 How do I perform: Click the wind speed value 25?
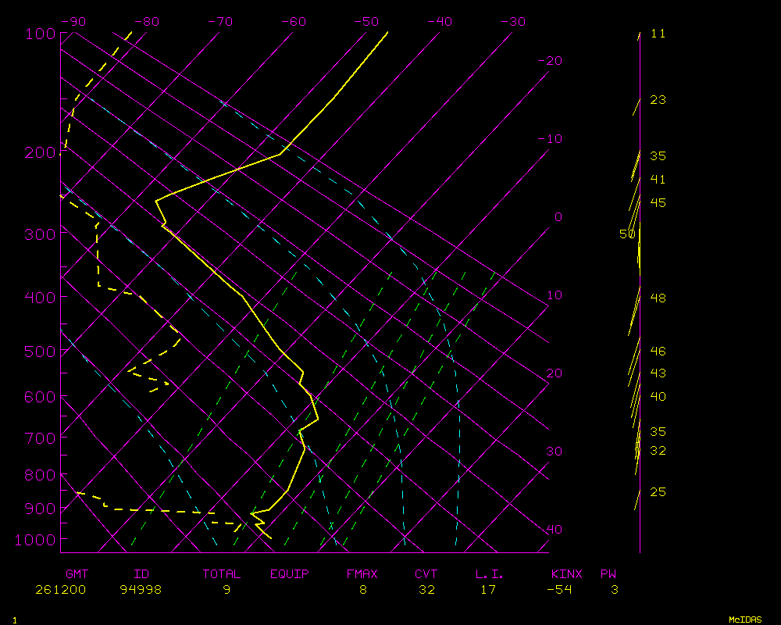pos(658,492)
